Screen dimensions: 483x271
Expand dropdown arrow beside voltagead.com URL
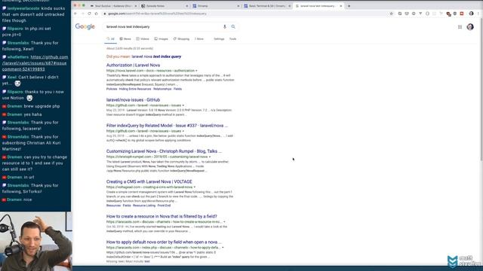pyautogui.click(x=195, y=187)
